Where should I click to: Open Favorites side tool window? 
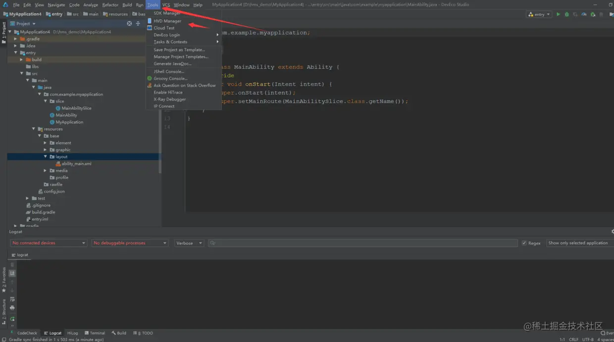tap(4, 280)
